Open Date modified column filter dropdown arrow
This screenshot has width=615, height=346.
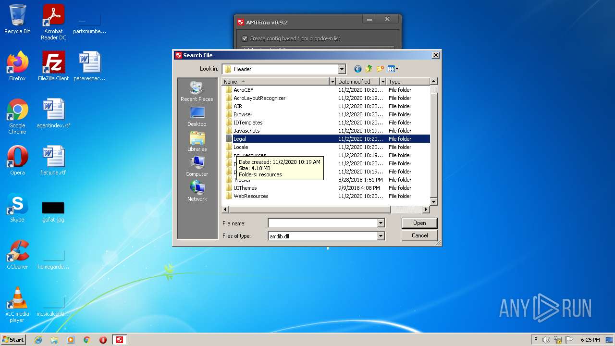pyautogui.click(x=383, y=82)
